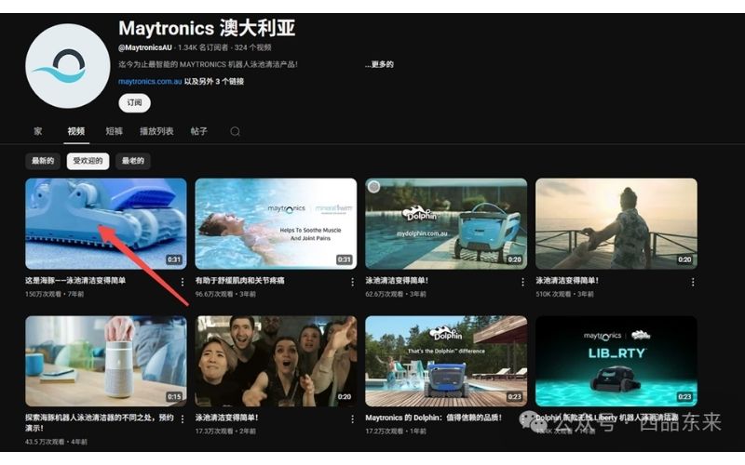745x465 pixels.
Task: Click the 订阅 subscribe button
Action: (134, 103)
